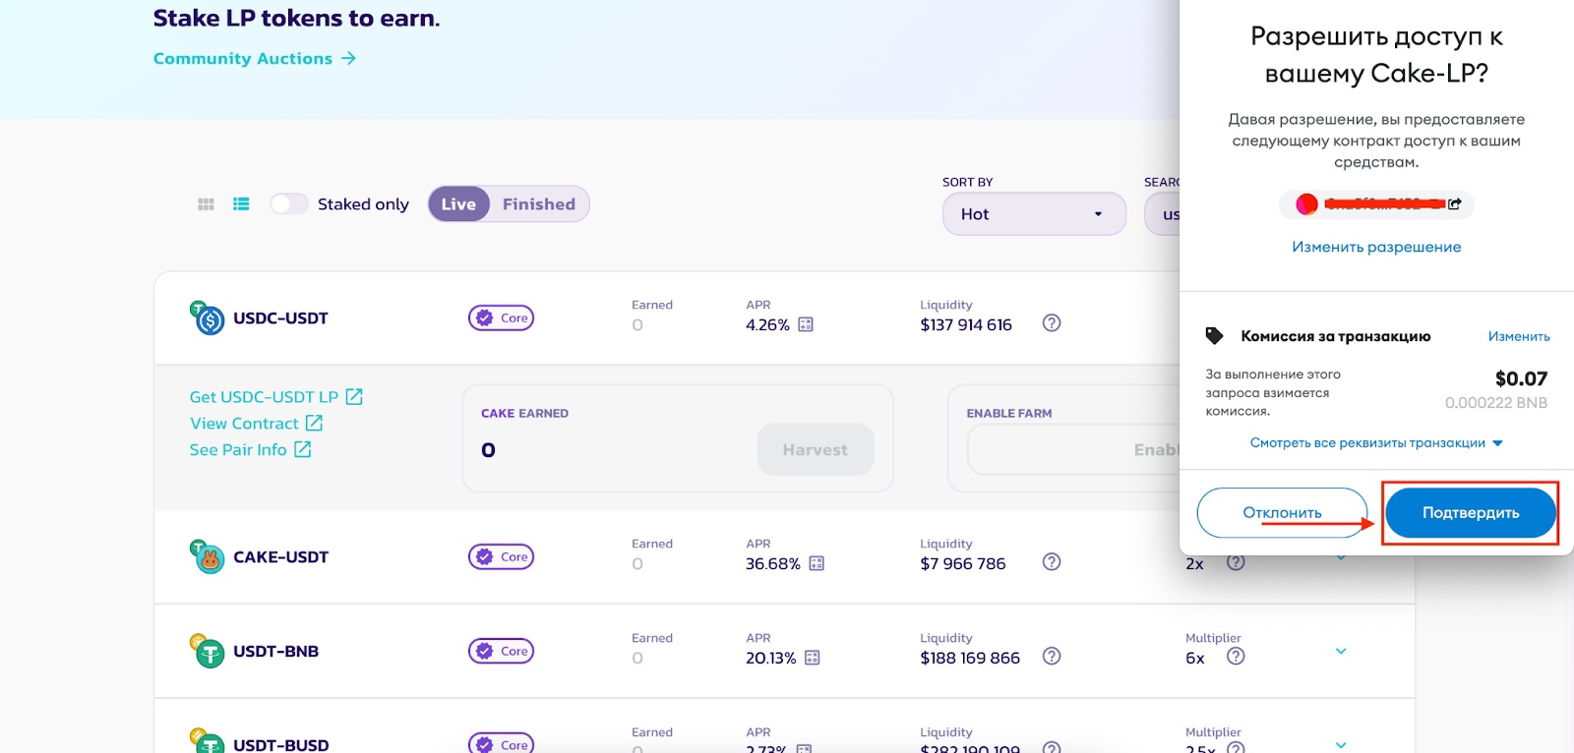1574x753 pixels.
Task: Click the contract account avatar in MetaMask popup
Action: 1306,204
